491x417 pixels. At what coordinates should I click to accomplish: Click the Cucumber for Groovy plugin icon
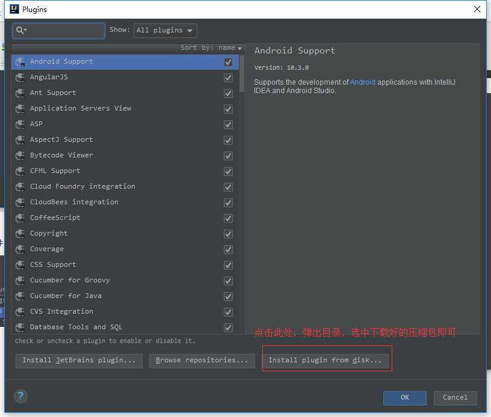20,281
